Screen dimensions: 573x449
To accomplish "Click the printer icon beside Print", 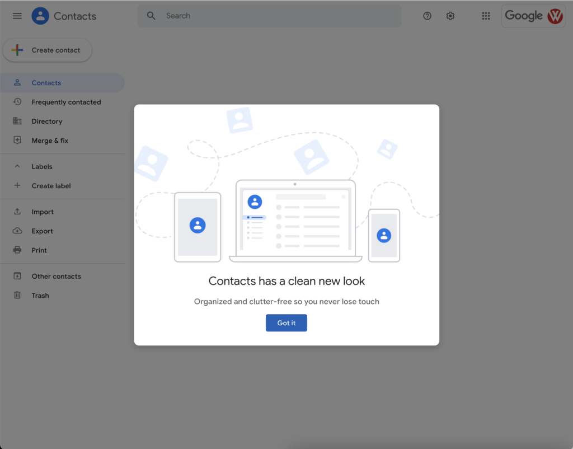I will tap(17, 250).
